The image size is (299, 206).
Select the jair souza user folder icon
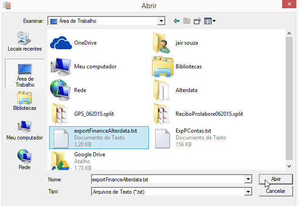click(x=162, y=43)
